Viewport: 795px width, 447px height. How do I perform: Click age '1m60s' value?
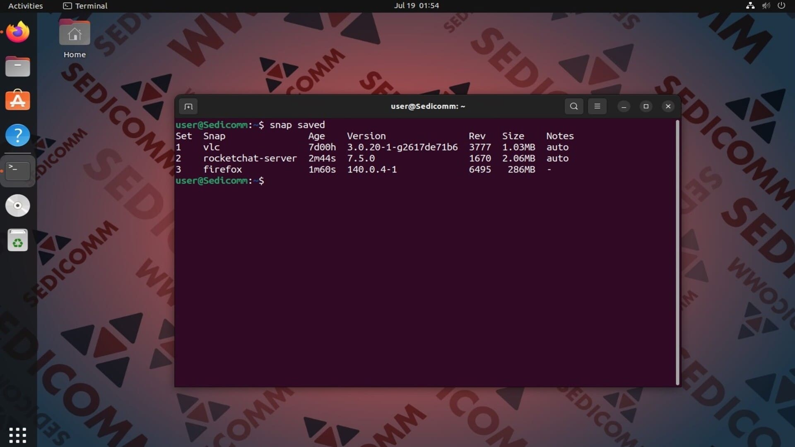[x=322, y=170]
